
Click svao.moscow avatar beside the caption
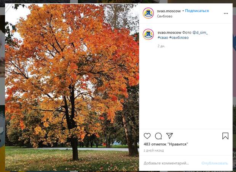(x=148, y=34)
